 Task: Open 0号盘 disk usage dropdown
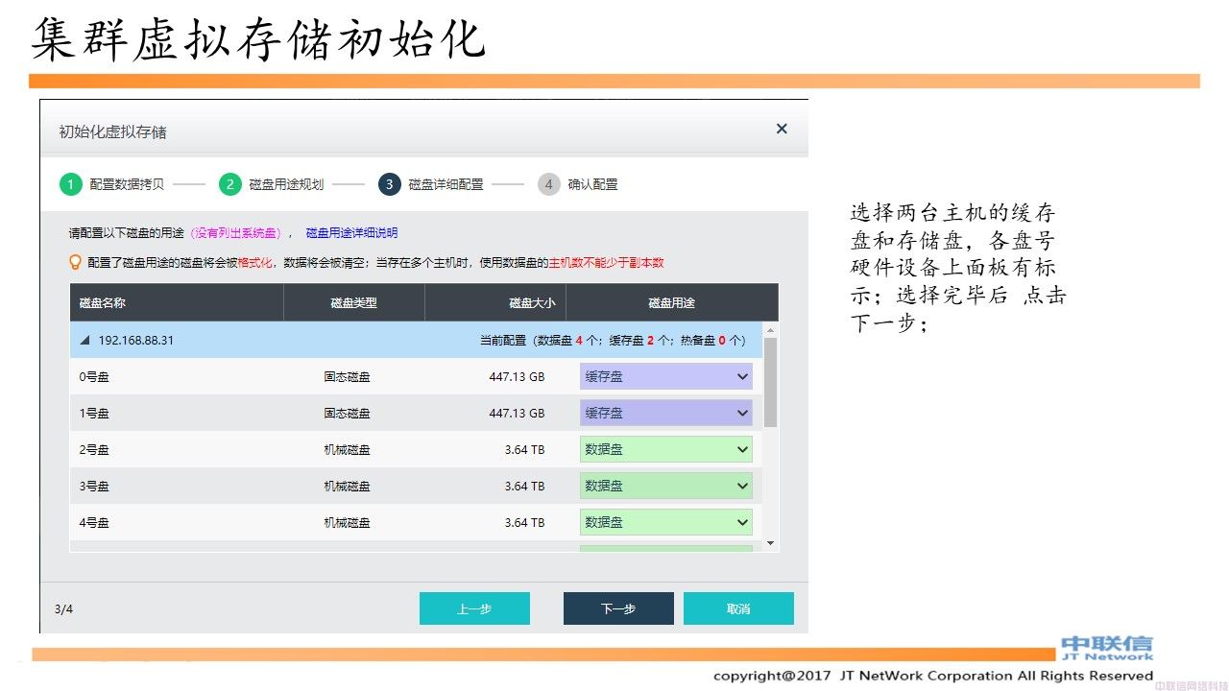(666, 376)
